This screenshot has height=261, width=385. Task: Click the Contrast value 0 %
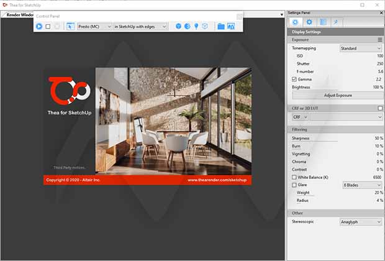(379, 169)
